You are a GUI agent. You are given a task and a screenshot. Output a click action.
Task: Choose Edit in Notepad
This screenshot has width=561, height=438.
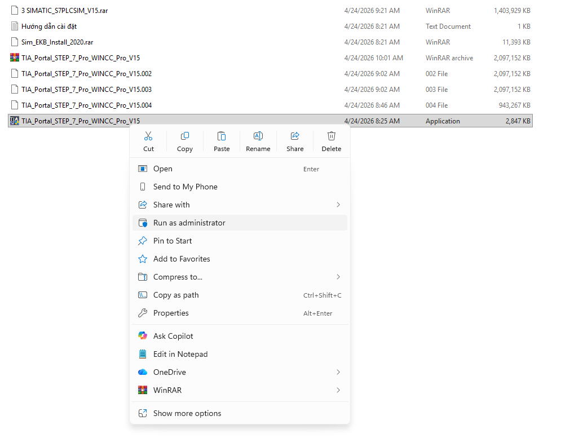[180, 354]
